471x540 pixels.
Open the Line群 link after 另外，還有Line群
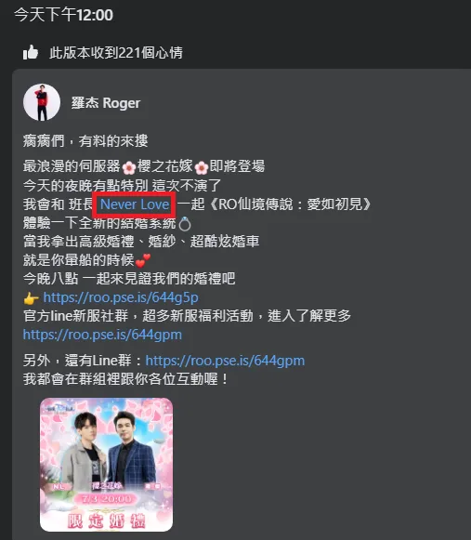(x=225, y=361)
